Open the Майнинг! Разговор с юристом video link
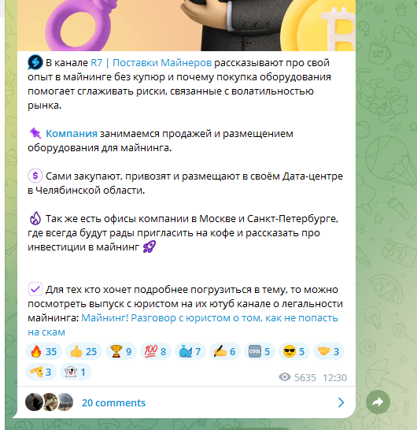Image resolution: width=417 pixels, height=430 pixels. 183,325
